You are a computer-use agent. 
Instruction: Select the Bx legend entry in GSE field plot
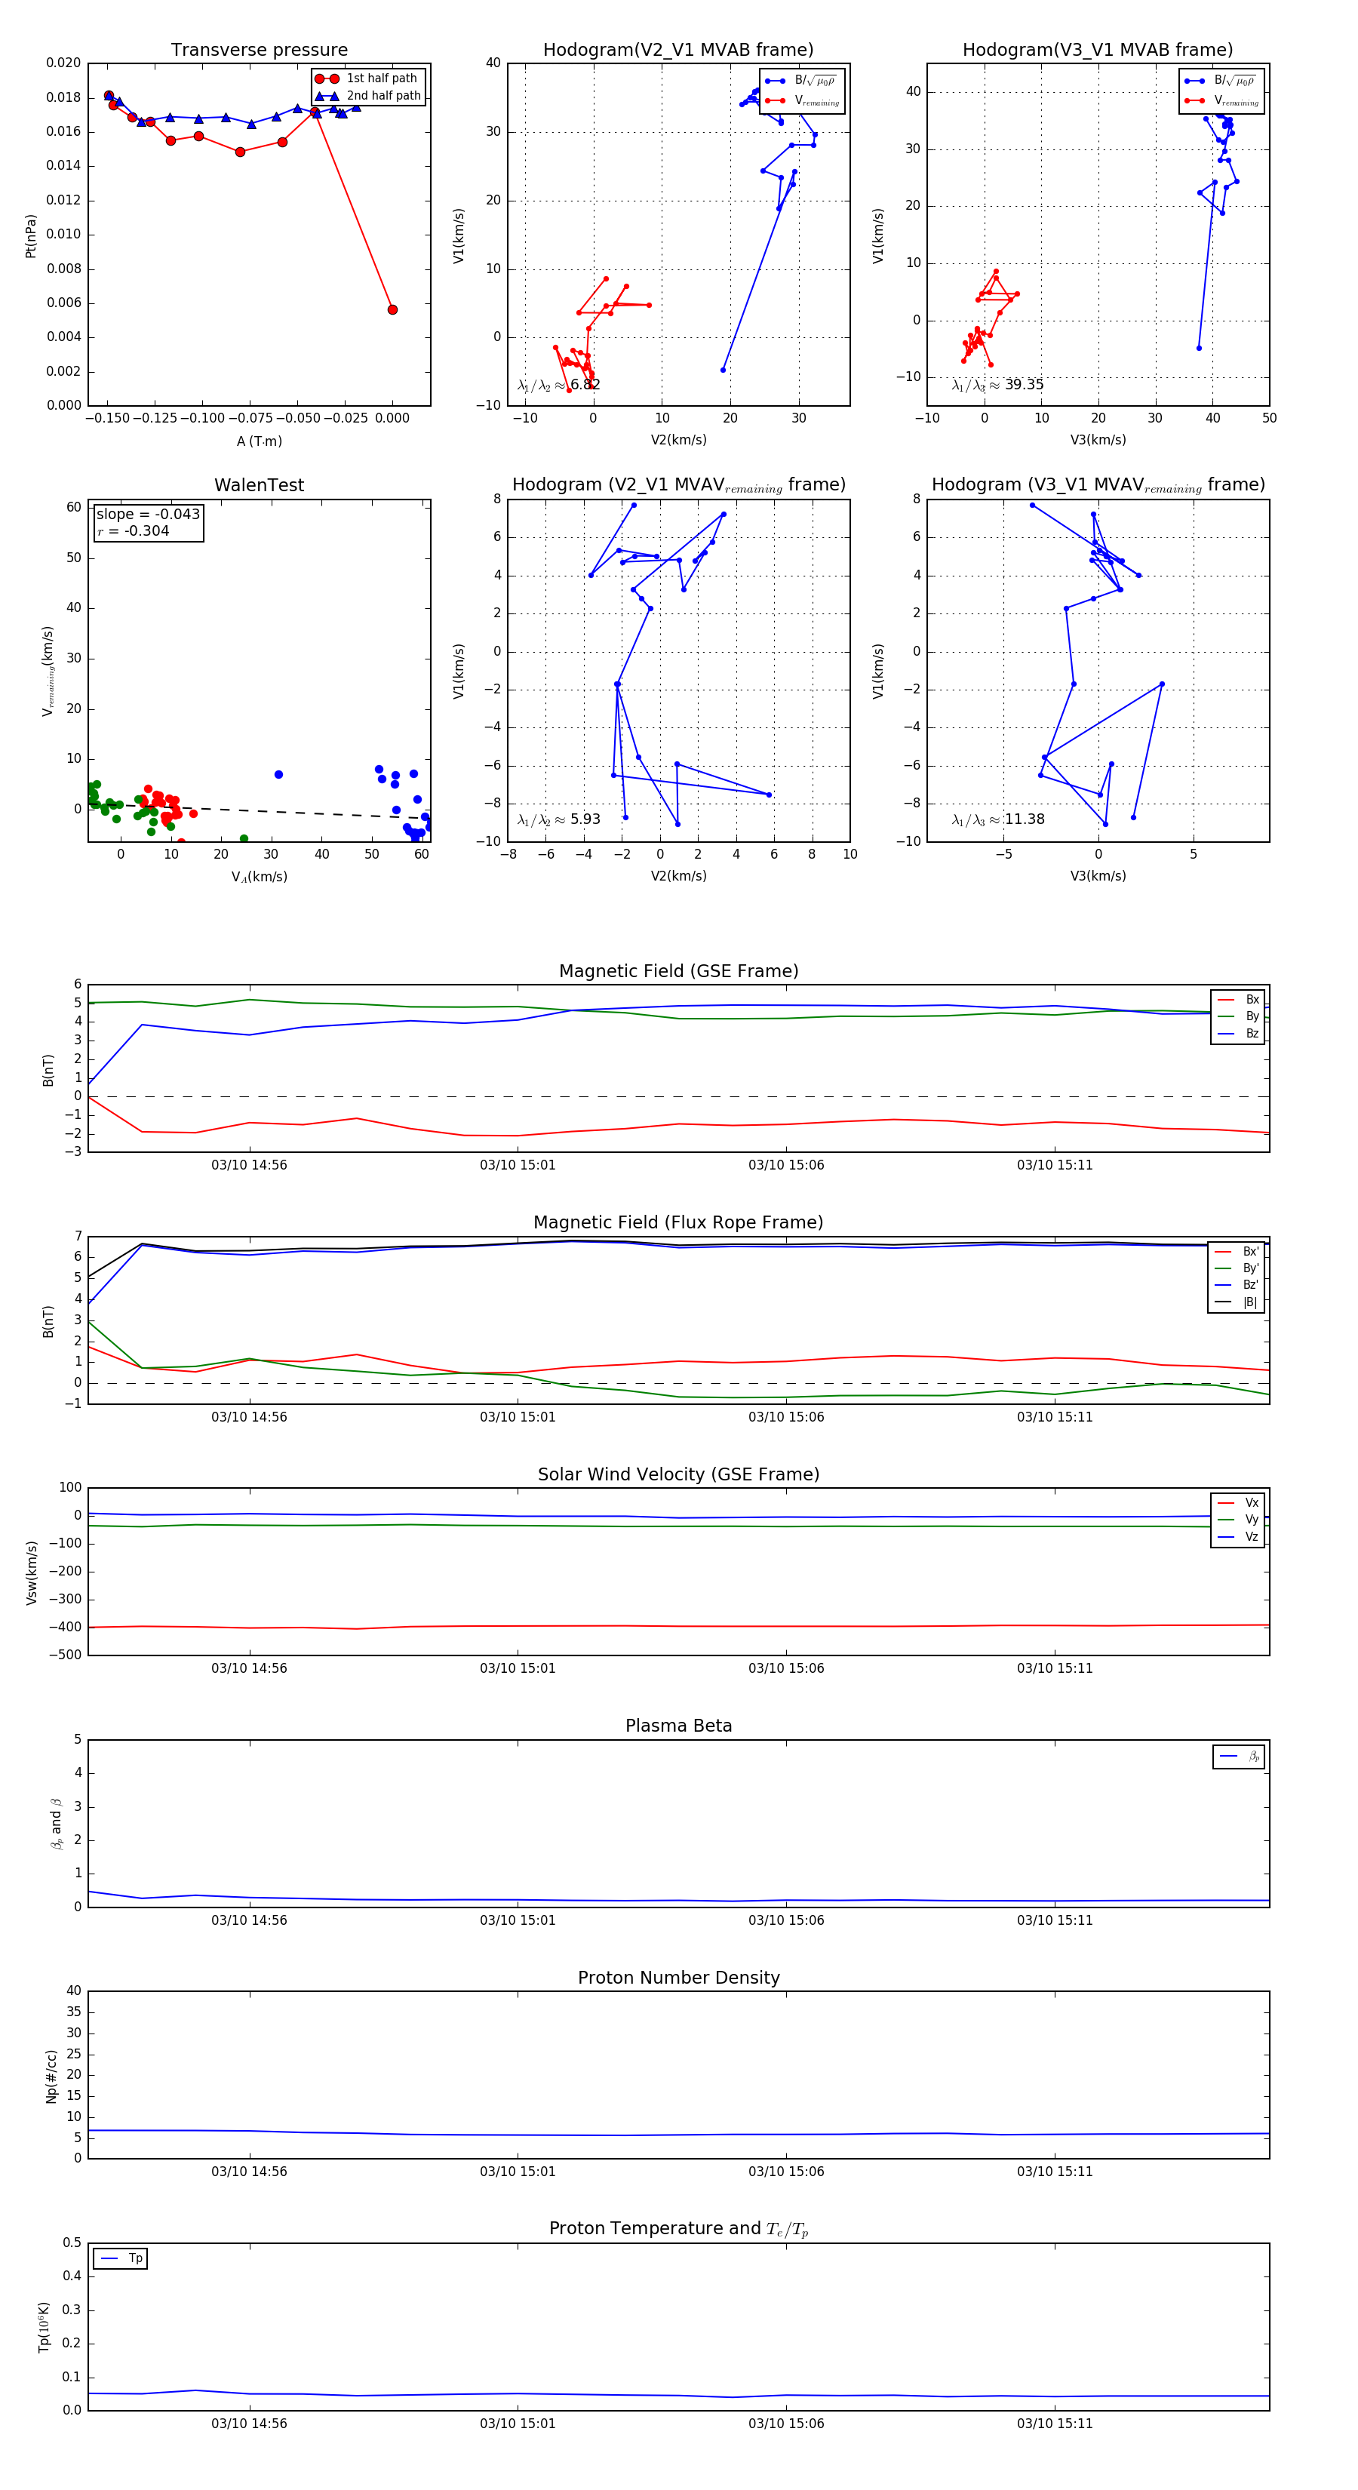pos(1239,1000)
